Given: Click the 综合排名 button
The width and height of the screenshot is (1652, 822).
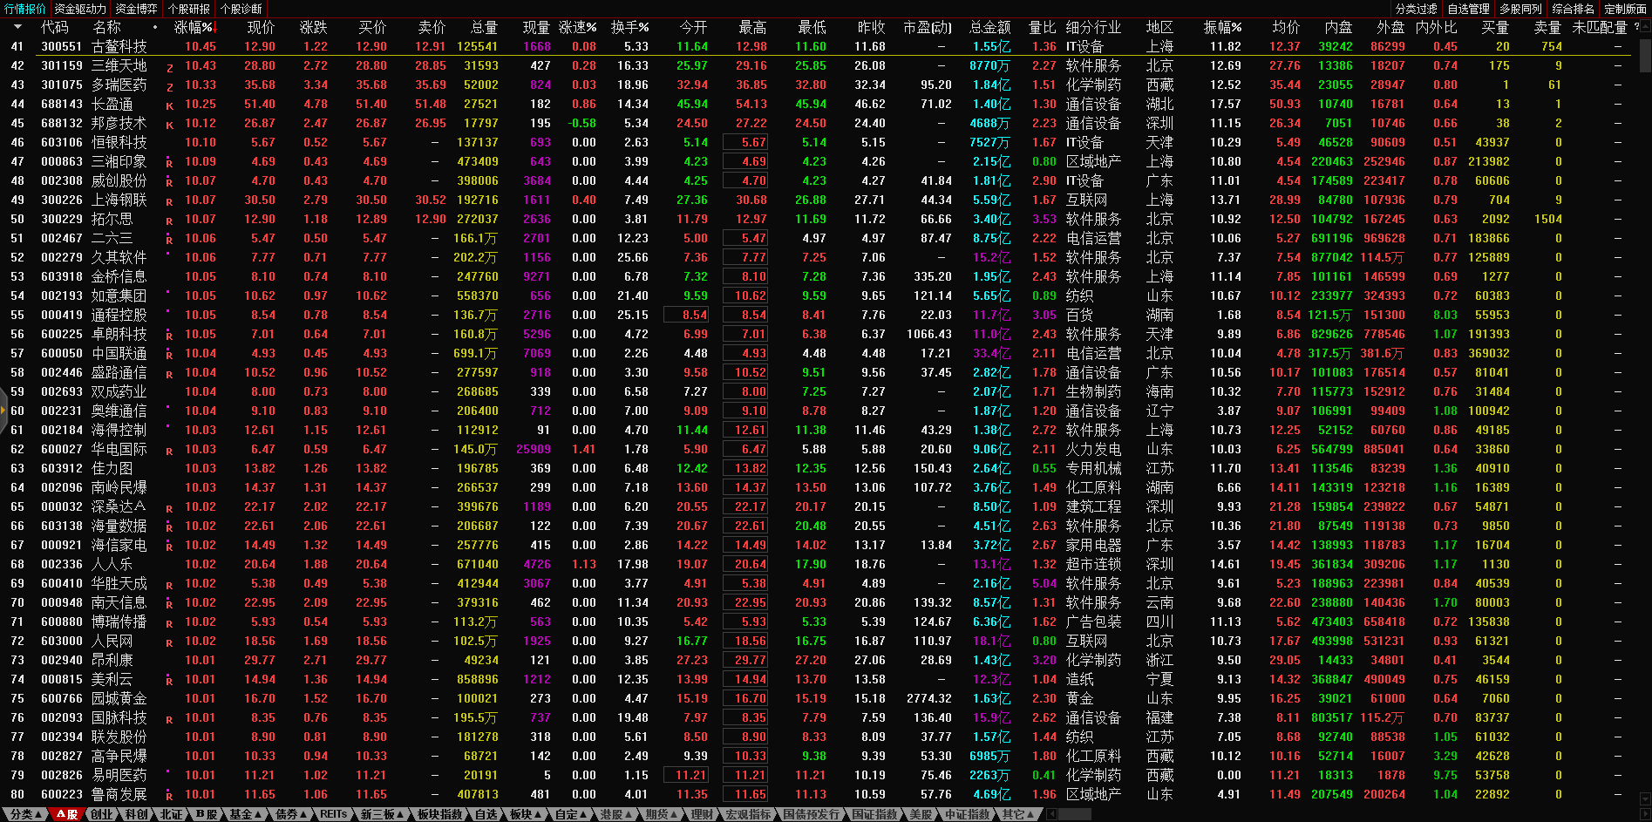Looking at the screenshot, I should coord(1573,9).
